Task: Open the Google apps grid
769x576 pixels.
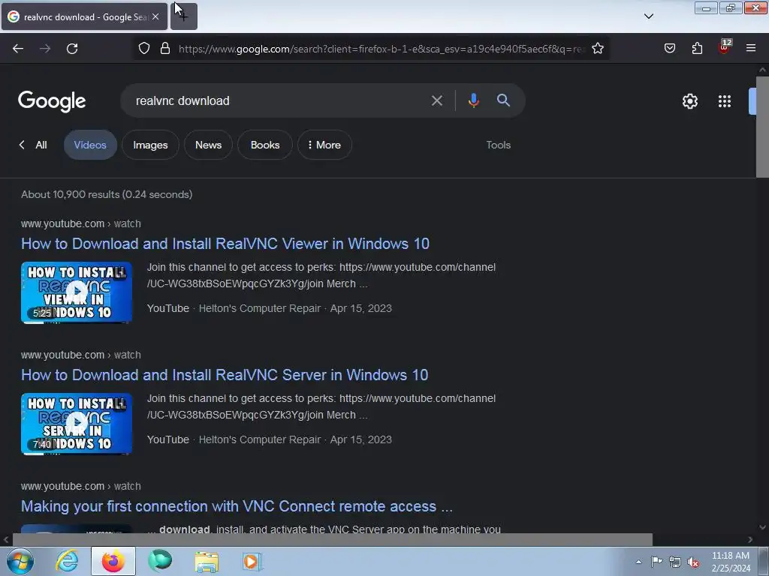Action: point(725,101)
